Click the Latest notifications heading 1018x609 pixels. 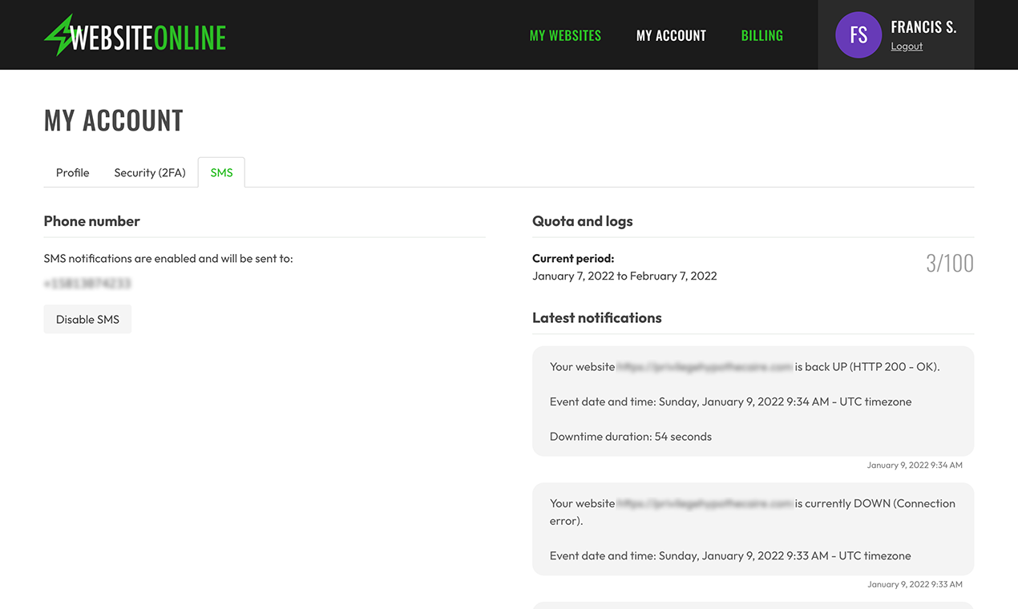point(597,318)
